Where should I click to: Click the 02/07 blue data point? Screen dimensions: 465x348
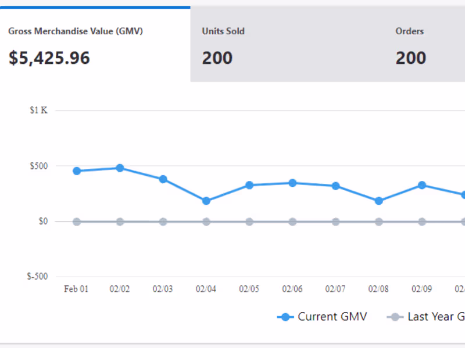(336, 186)
